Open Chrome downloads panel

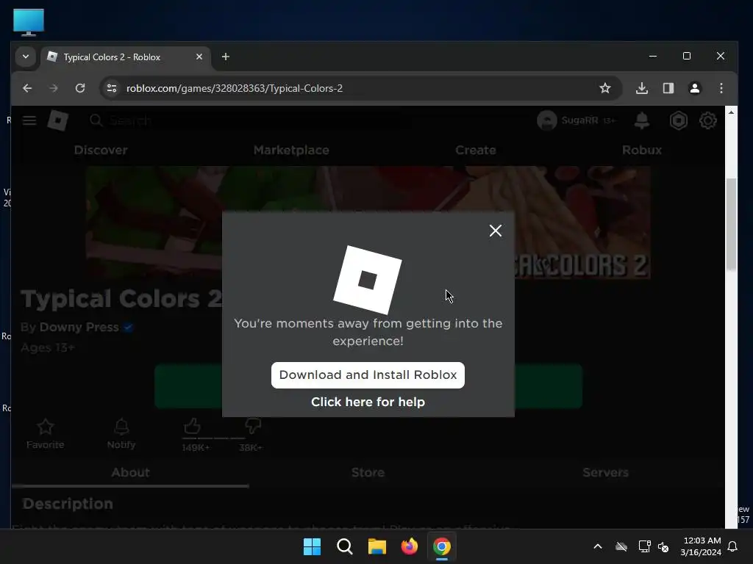(x=641, y=88)
